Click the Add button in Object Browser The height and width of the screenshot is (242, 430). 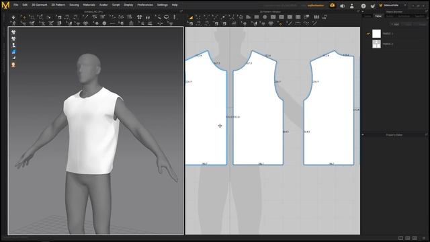point(395,24)
